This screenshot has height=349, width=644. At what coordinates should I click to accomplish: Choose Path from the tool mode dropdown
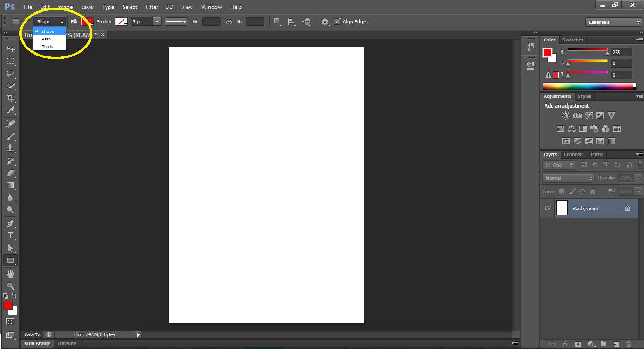[46, 39]
